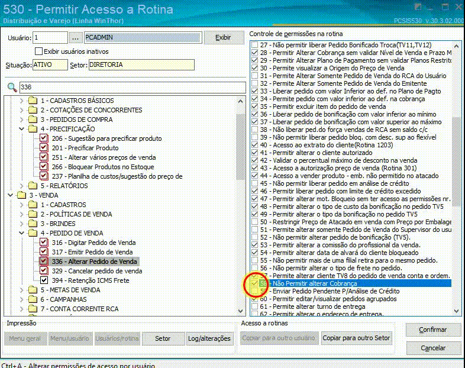Click folder icon of 1 - CADASTROS BÁSICOS
The width and height of the screenshot is (465, 368).
(33, 101)
